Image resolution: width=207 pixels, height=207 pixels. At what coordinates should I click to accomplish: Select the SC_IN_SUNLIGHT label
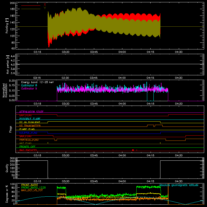(30, 122)
